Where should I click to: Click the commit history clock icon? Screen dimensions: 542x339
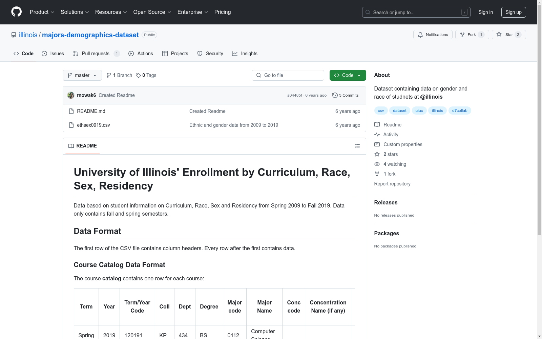(x=335, y=95)
